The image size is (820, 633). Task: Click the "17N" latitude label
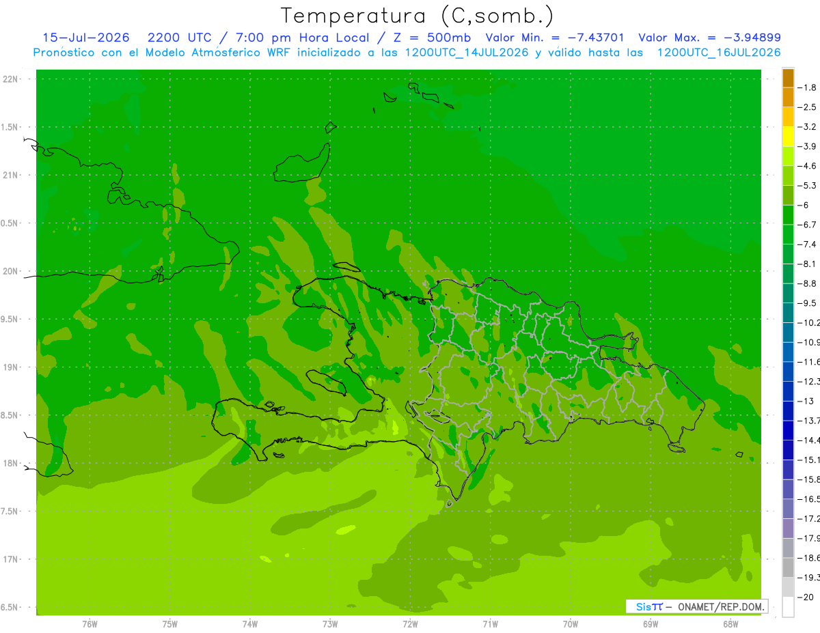[x=10, y=559]
